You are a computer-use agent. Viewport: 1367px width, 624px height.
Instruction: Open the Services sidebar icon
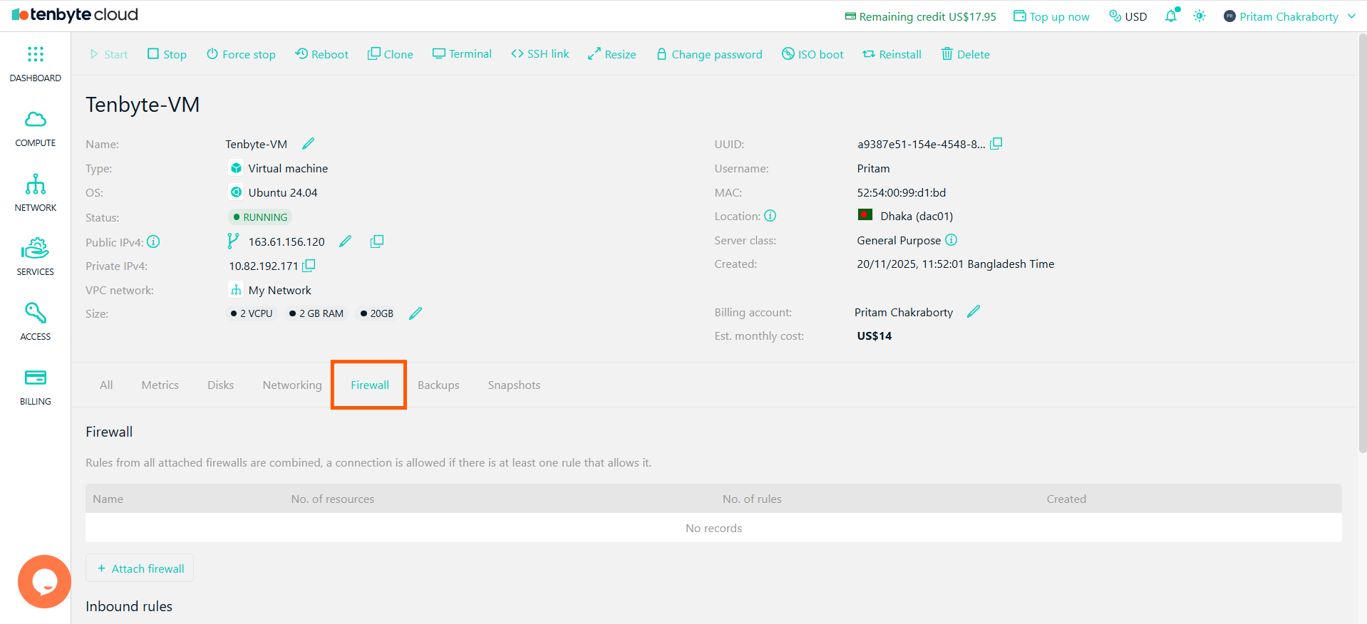tap(36, 249)
